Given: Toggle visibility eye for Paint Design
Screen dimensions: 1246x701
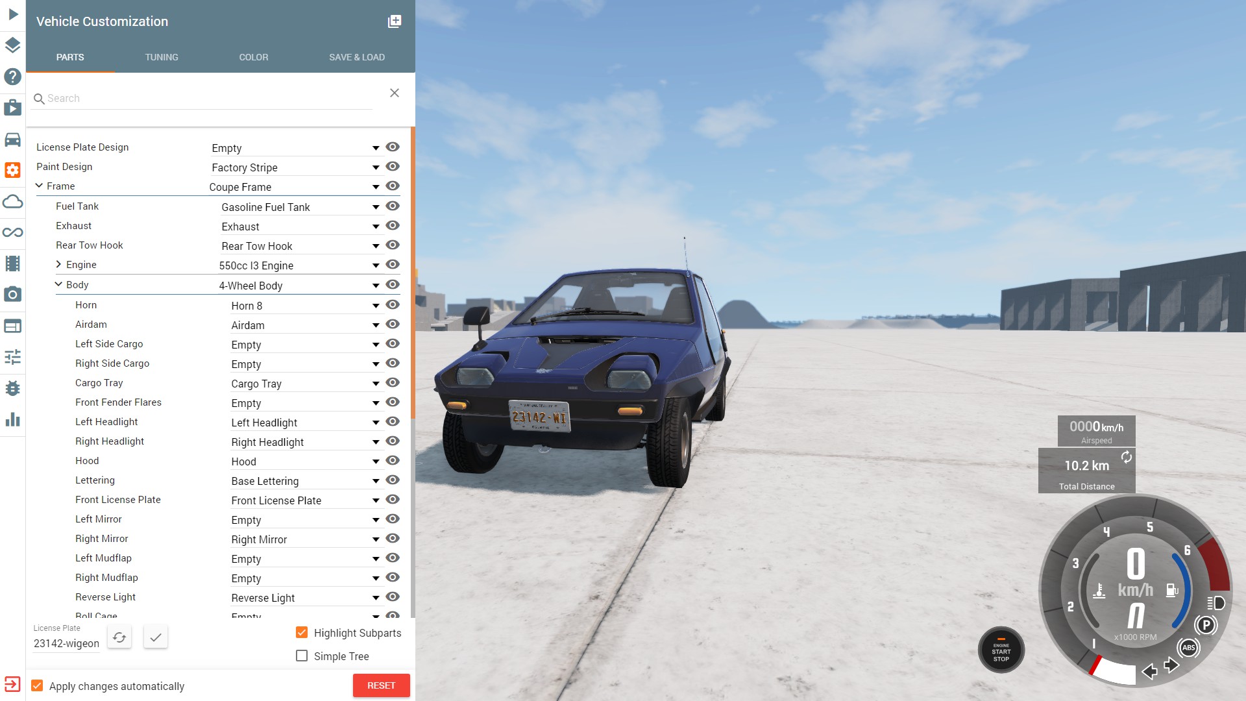Looking at the screenshot, I should coord(393,166).
